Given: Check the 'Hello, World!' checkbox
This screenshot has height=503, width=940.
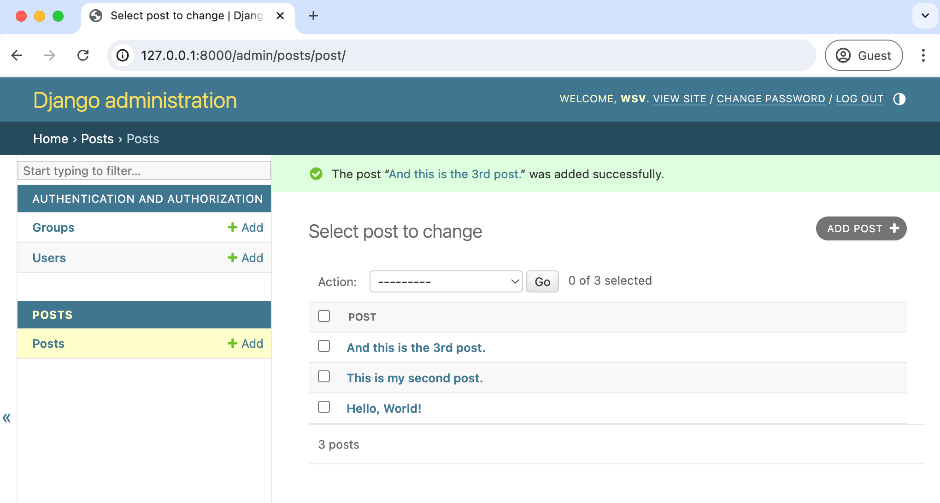Looking at the screenshot, I should click(324, 407).
